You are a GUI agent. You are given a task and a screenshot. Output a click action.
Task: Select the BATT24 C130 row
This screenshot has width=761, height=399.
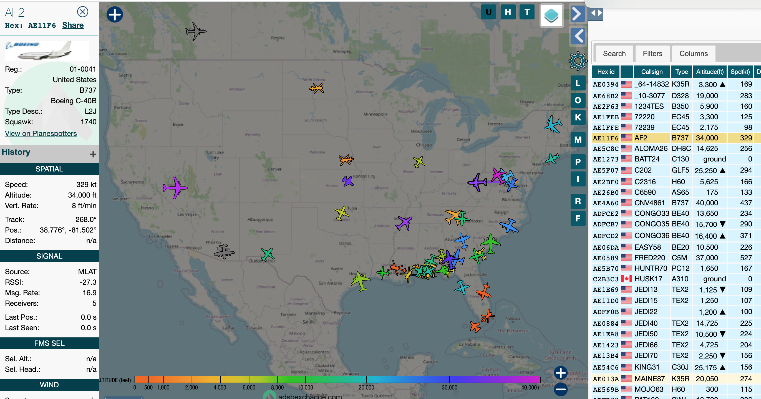click(676, 159)
